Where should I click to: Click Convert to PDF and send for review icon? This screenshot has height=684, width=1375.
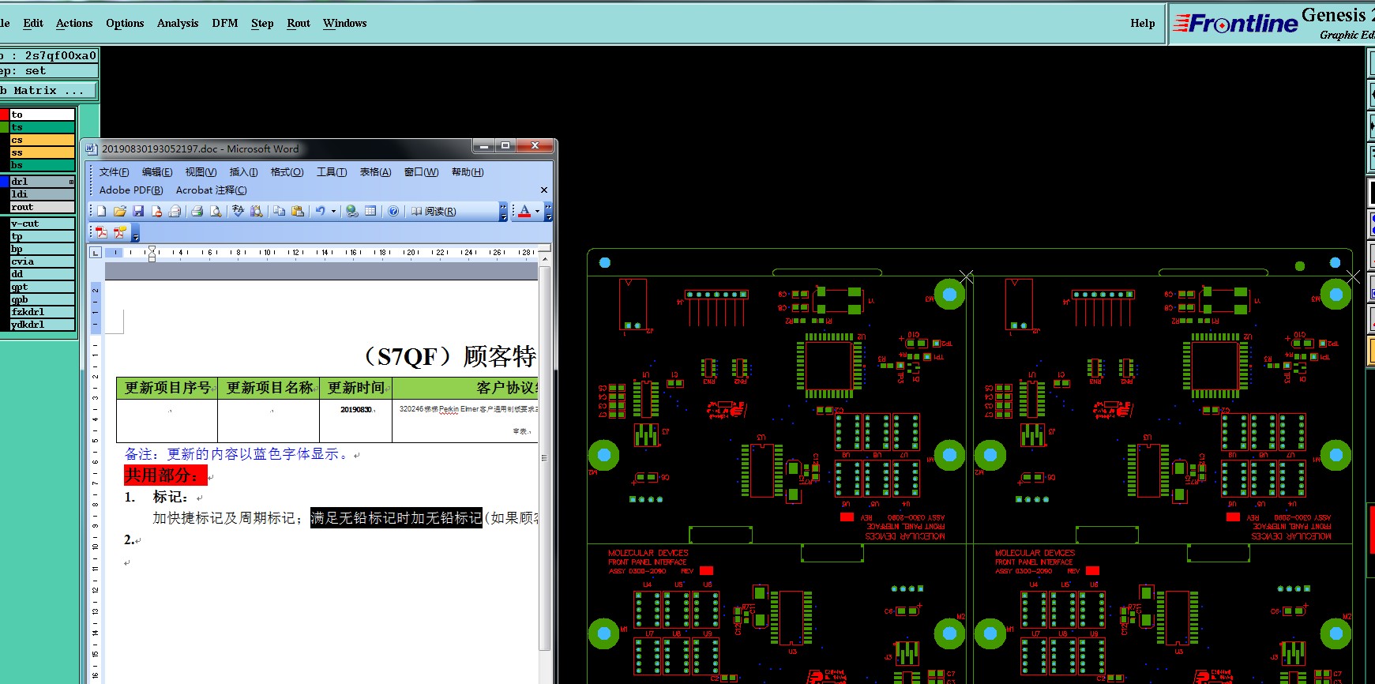(120, 232)
